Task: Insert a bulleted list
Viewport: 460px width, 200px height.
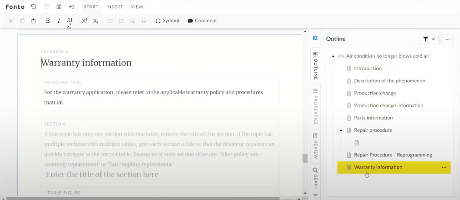Action: (x=110, y=21)
